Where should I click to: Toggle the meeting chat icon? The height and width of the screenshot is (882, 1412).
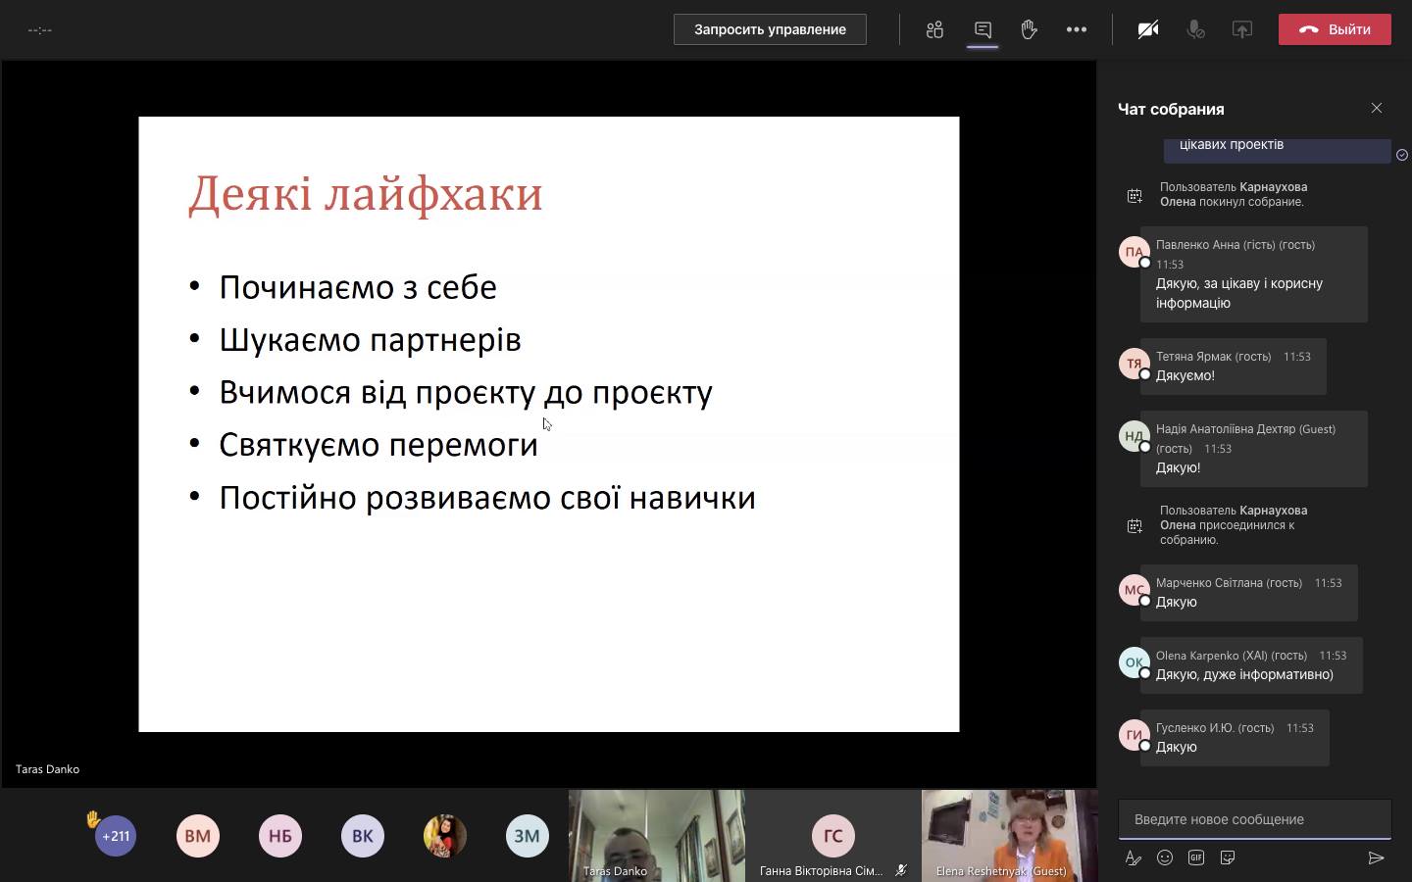[x=983, y=29]
